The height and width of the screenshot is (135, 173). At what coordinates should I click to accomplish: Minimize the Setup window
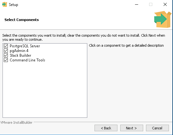[137, 4]
